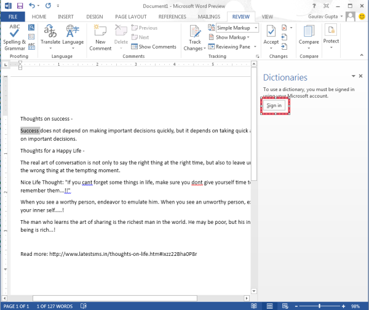Switch to Web Layout view in status bar
369x310 pixels.
click(x=285, y=306)
